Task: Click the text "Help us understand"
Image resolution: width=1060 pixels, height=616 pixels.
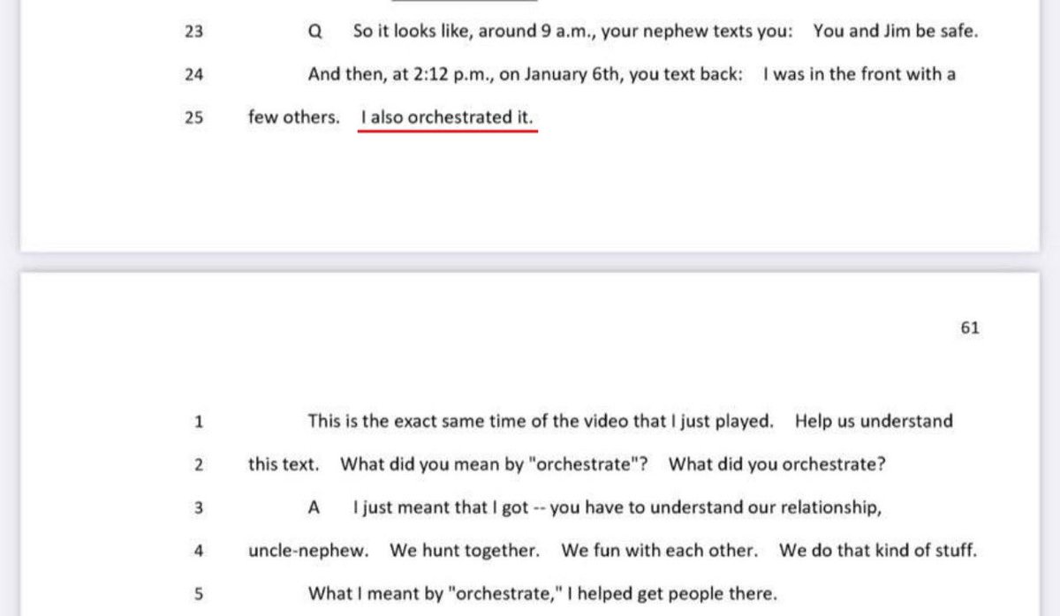Action: (x=874, y=421)
